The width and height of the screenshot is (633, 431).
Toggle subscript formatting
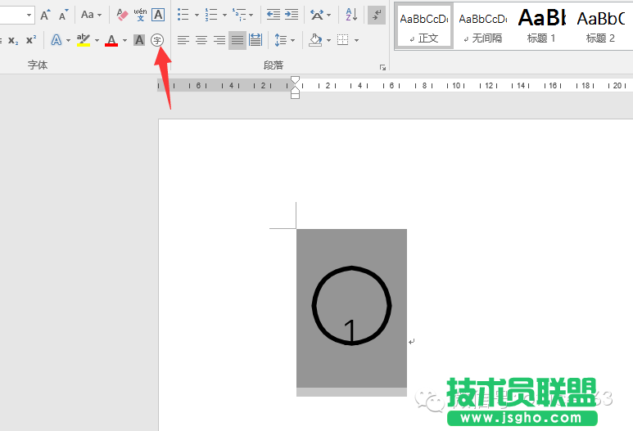click(x=13, y=40)
